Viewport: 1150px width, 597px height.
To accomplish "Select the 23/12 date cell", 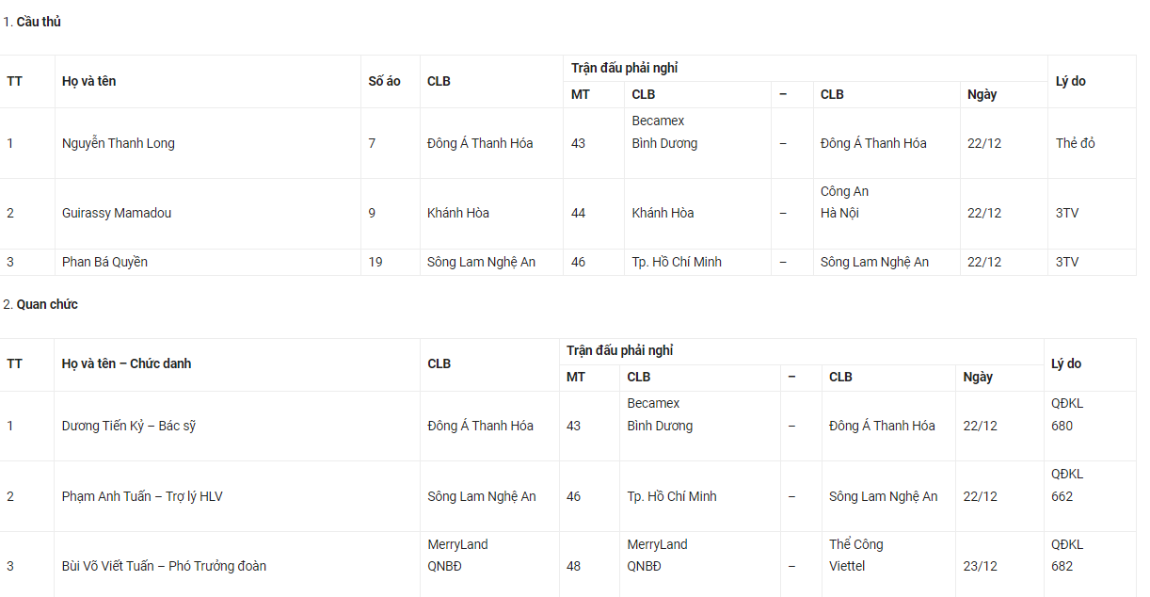I will pyautogui.click(x=981, y=566).
